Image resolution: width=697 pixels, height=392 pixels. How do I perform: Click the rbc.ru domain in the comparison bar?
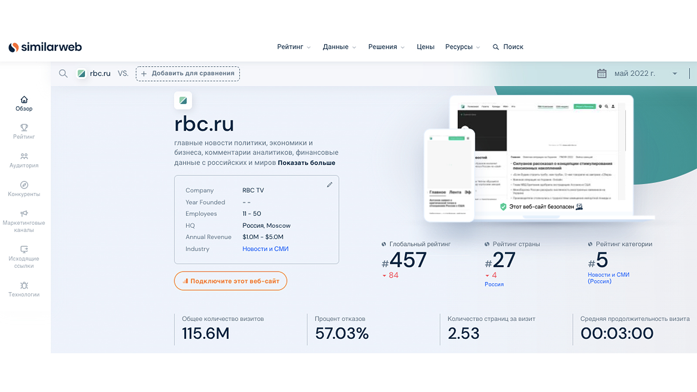tap(100, 74)
